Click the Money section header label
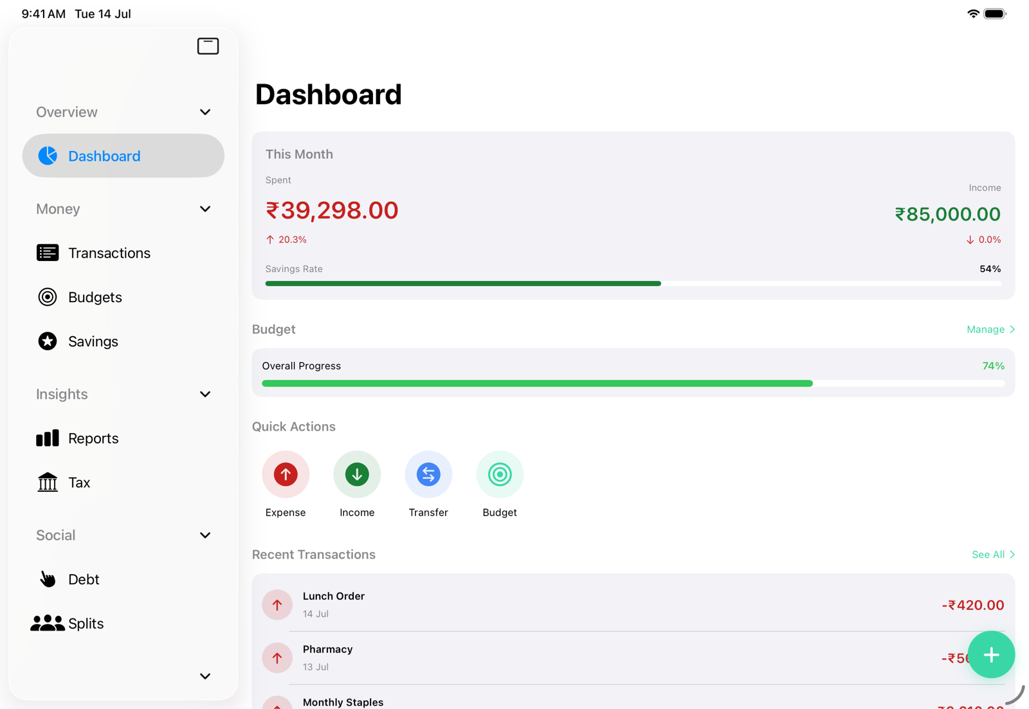The height and width of the screenshot is (709, 1029). [x=58, y=209]
